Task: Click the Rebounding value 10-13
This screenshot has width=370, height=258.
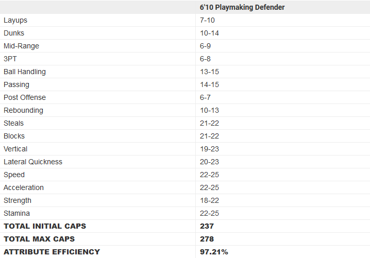Action: point(210,110)
